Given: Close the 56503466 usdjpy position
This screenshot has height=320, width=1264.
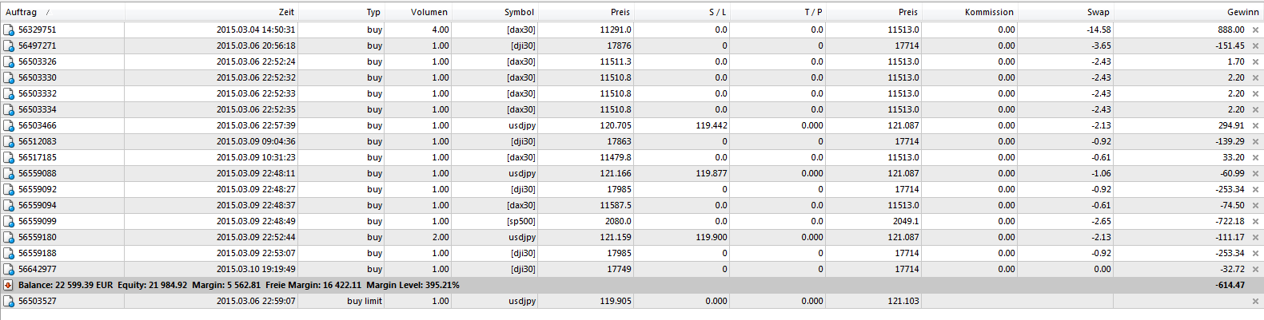Looking at the screenshot, I should pos(1255,126).
